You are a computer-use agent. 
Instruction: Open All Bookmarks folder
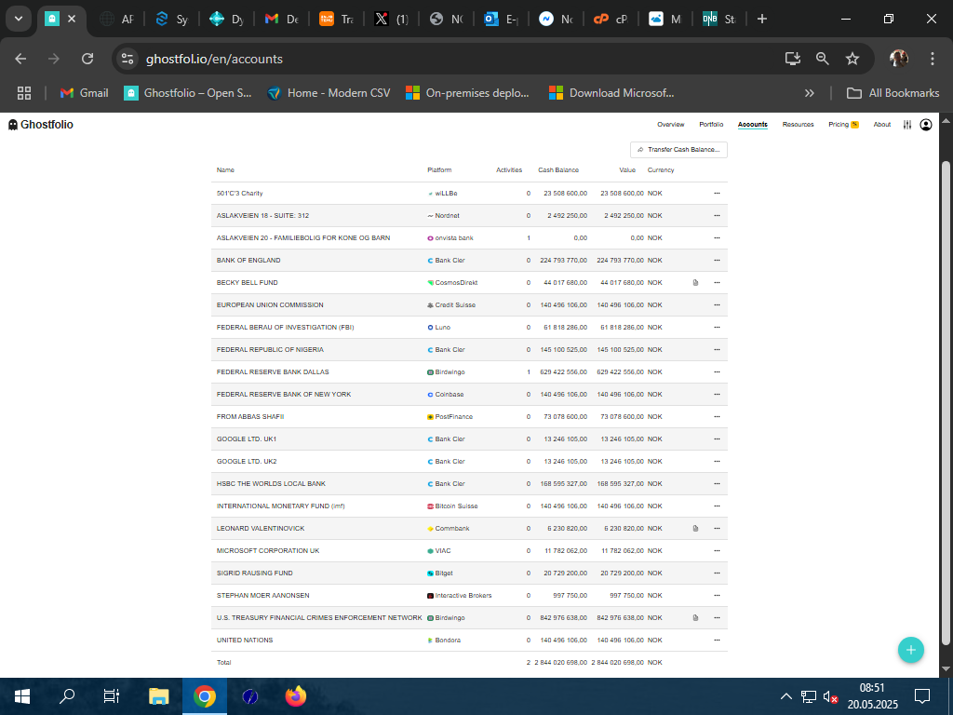[x=893, y=93]
